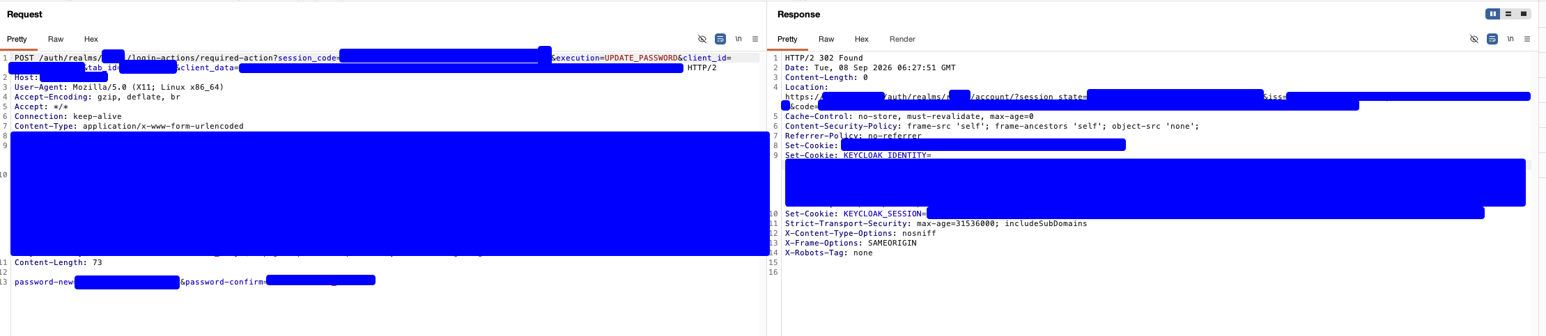Click the Content-Length: 73 line
The image size is (1546, 336).
59,262
